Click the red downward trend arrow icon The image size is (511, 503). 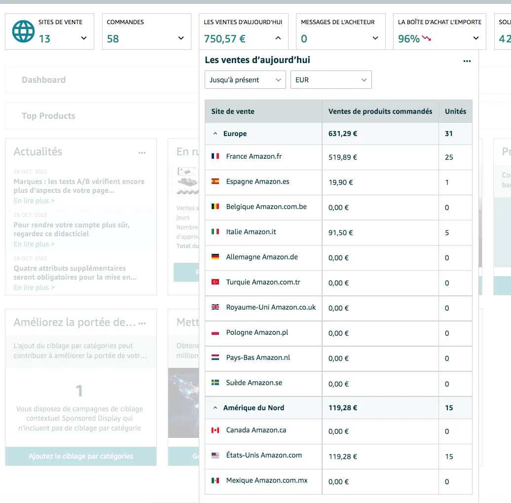(427, 38)
